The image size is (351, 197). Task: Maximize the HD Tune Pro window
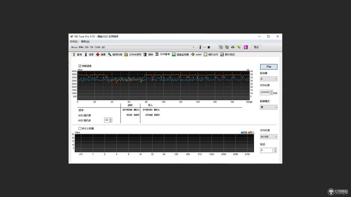(x=268, y=36)
